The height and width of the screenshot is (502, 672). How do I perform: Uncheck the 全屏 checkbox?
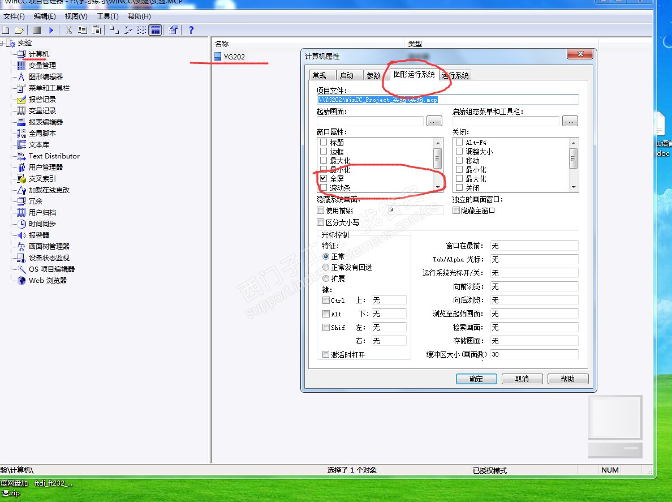pos(324,178)
